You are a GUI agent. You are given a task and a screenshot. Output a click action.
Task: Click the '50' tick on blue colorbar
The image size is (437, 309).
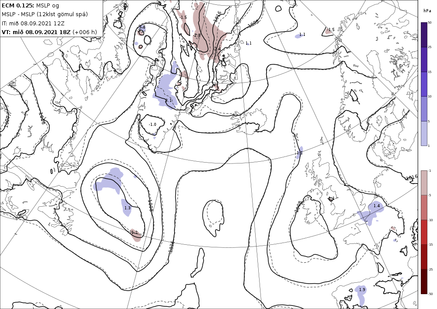[430, 23]
